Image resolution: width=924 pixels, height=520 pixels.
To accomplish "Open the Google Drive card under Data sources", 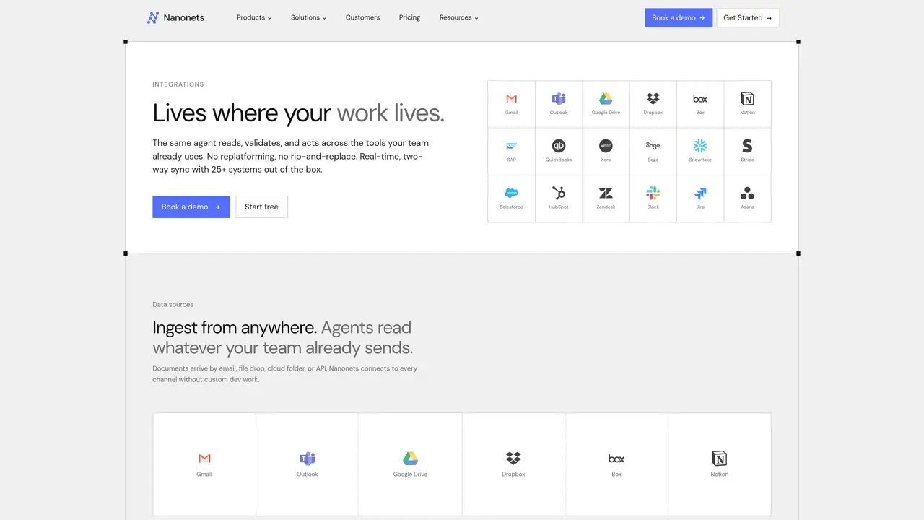I will point(411,464).
